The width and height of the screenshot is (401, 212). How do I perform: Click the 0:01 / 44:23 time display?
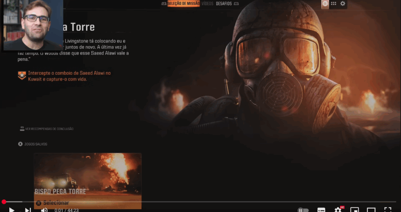(66, 210)
